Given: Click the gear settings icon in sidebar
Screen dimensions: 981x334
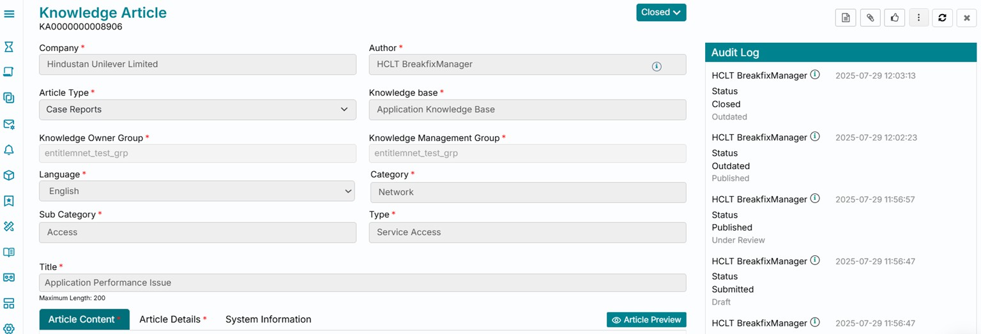Looking at the screenshot, I should pyautogui.click(x=9, y=328).
